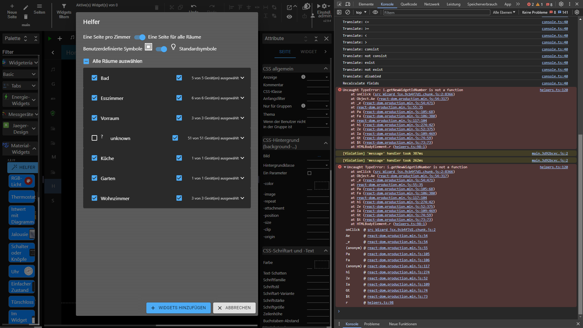Open the Elemente DevTools tab

(x=366, y=4)
